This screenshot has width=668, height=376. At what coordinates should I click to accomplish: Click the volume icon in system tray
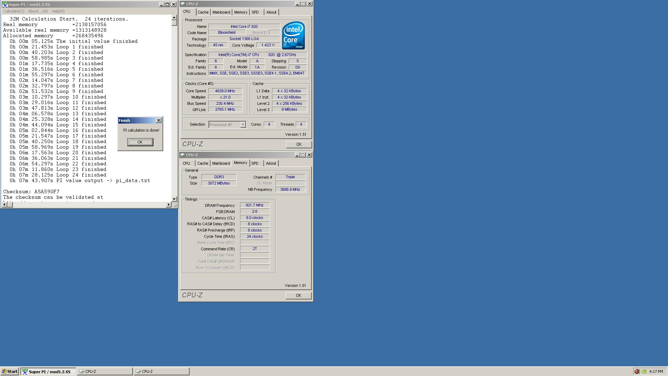click(636, 371)
